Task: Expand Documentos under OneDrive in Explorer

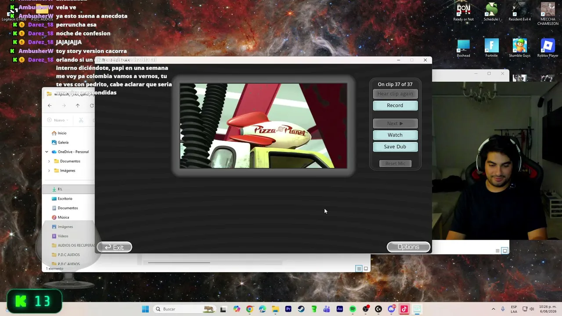Action: coord(49,161)
